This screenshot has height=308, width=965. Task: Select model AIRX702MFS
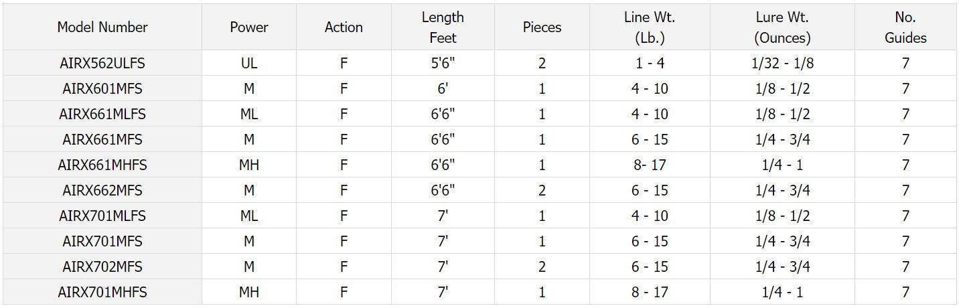coord(102,267)
